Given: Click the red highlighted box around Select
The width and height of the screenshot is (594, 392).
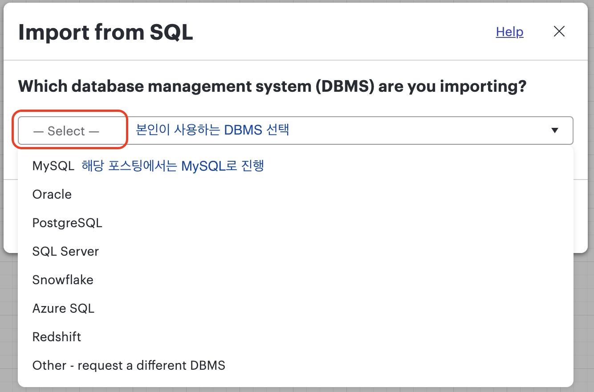Looking at the screenshot, I should tap(70, 130).
